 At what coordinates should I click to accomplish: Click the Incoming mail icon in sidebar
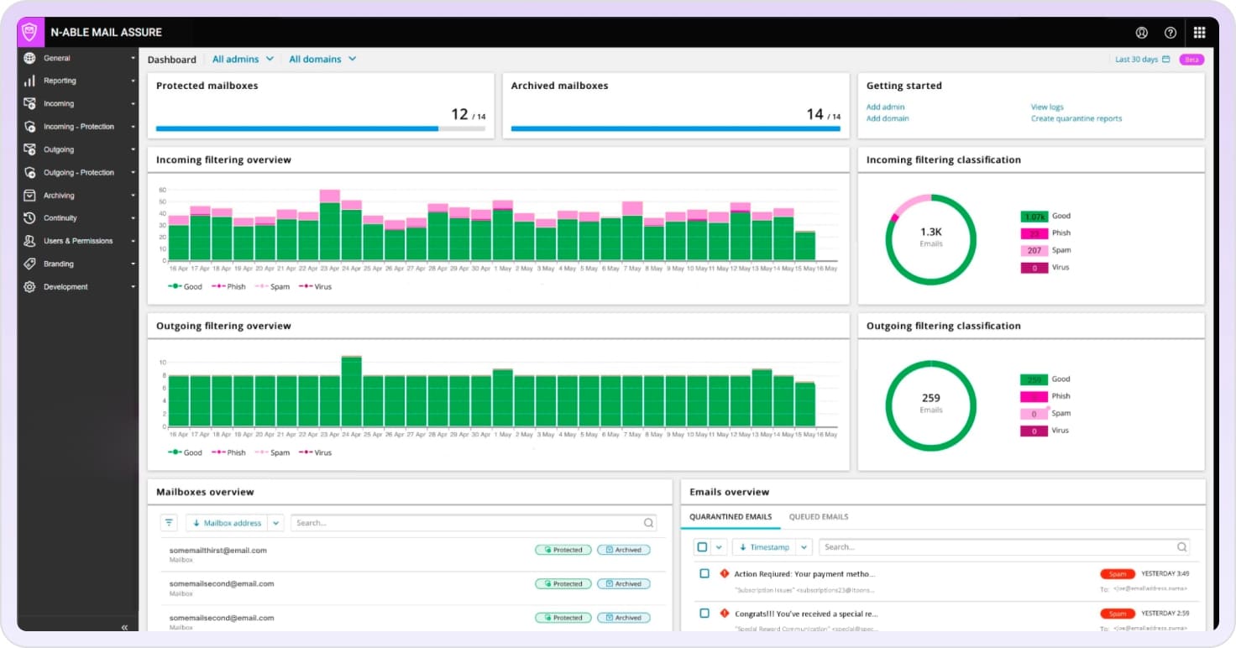[29, 103]
